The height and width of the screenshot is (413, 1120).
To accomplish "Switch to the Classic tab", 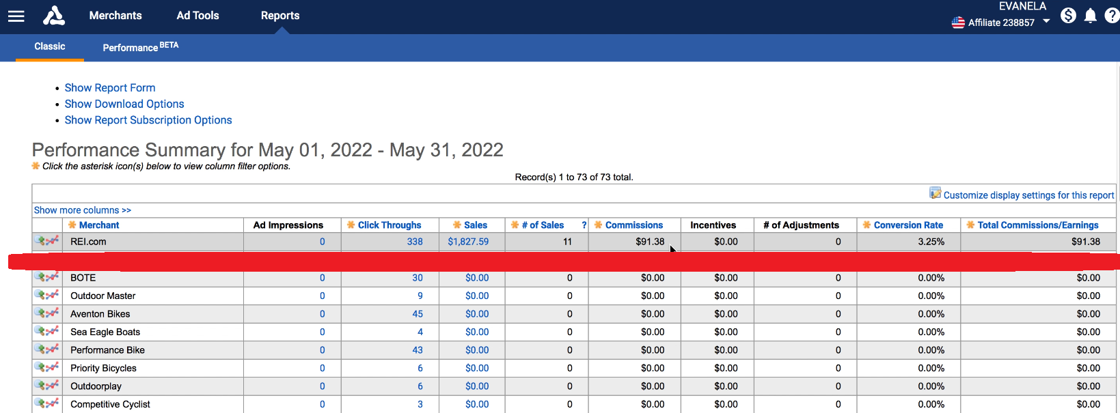I will tap(50, 46).
